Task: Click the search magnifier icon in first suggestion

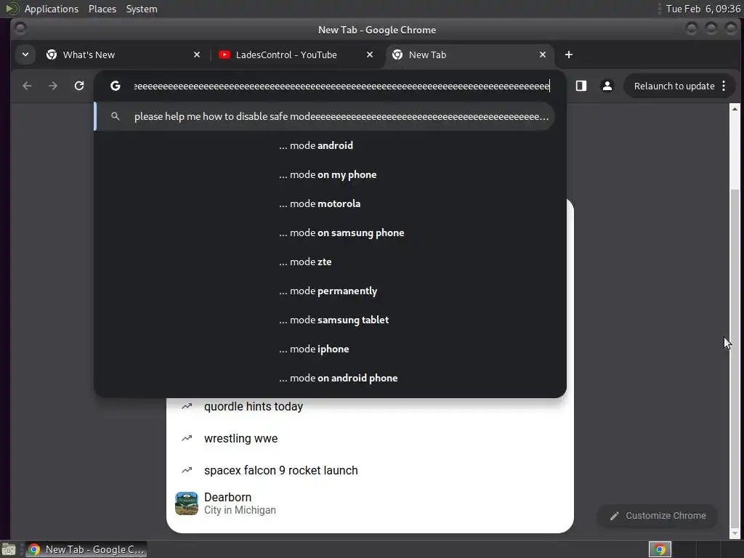Action: point(116,116)
